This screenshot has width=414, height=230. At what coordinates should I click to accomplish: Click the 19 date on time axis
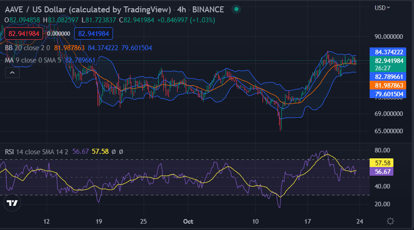(99, 221)
